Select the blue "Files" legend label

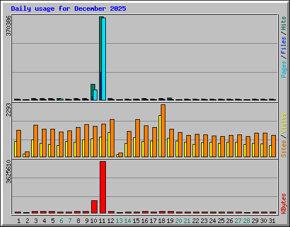tap(284, 45)
